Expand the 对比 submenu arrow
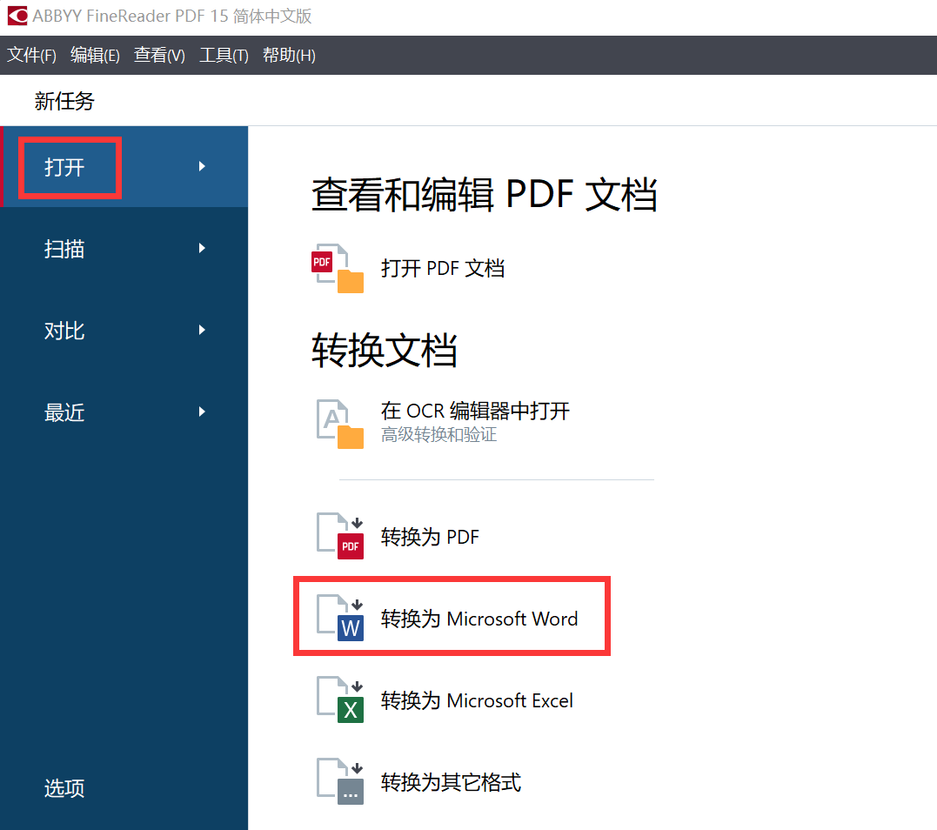The height and width of the screenshot is (830, 937). tap(202, 330)
